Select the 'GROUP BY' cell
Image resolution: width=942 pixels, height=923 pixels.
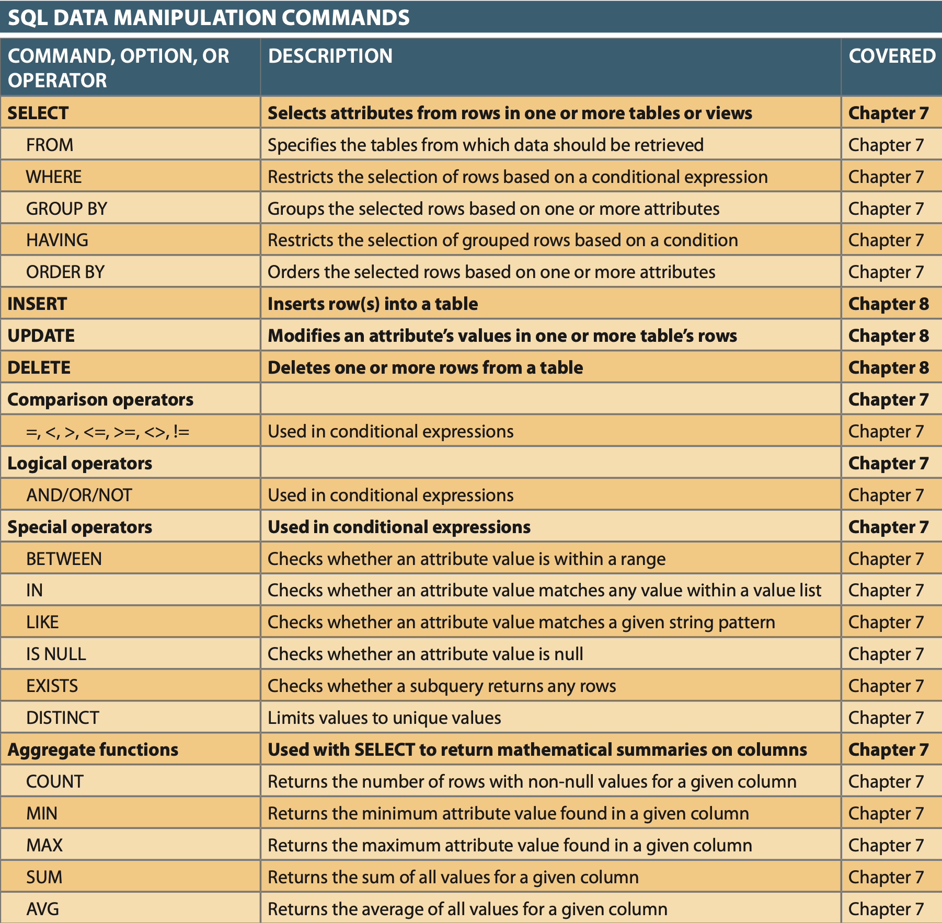coord(130,208)
